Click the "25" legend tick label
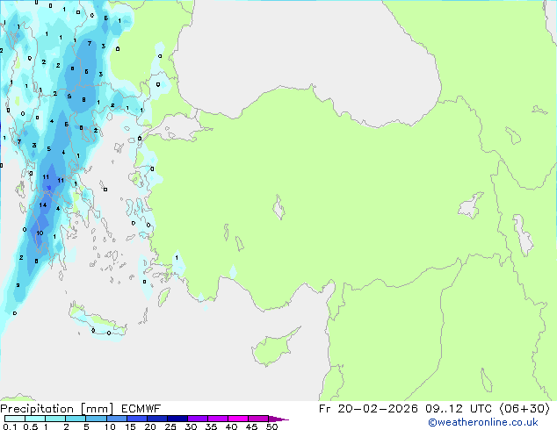 170,426
